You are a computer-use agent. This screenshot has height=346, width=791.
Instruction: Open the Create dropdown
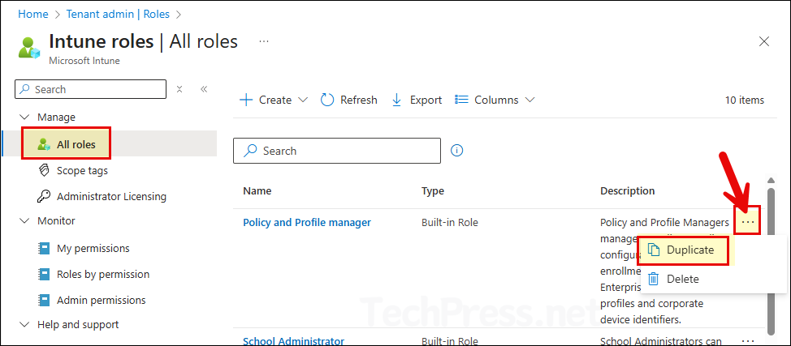(273, 100)
